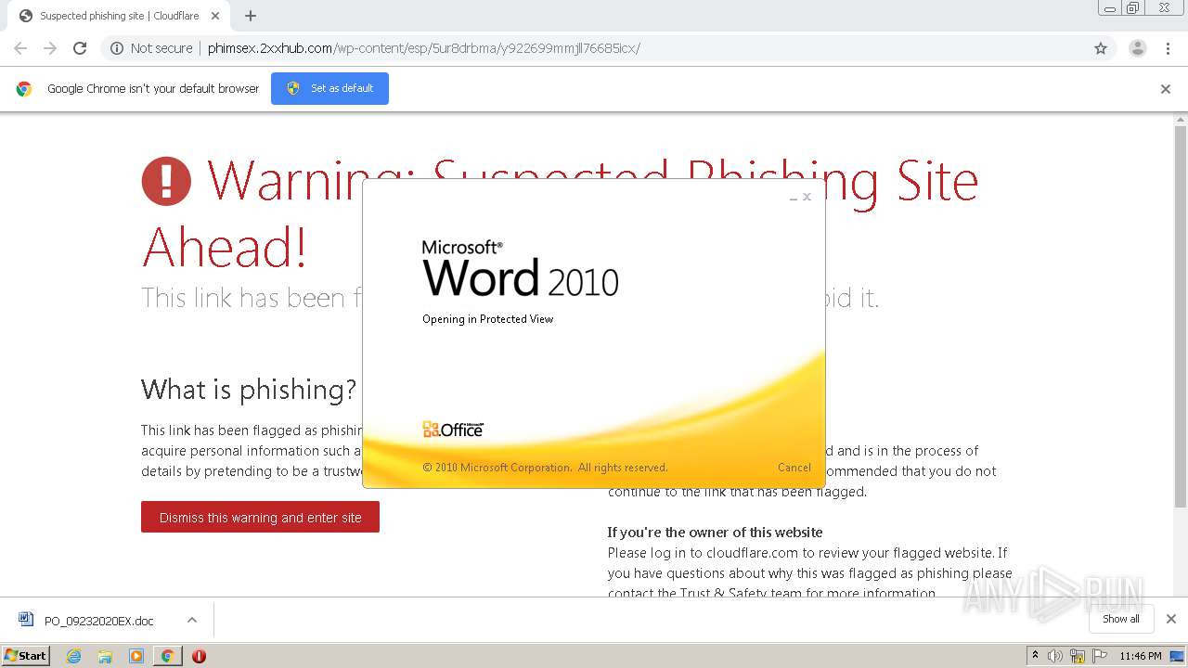Click Show all downloads
Viewport: 1188px width, 668px height.
(1121, 619)
